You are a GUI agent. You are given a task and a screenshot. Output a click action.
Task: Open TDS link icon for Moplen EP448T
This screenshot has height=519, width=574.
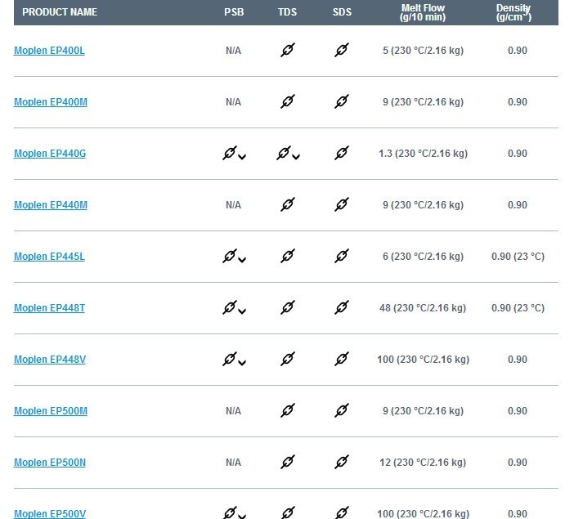(x=288, y=307)
